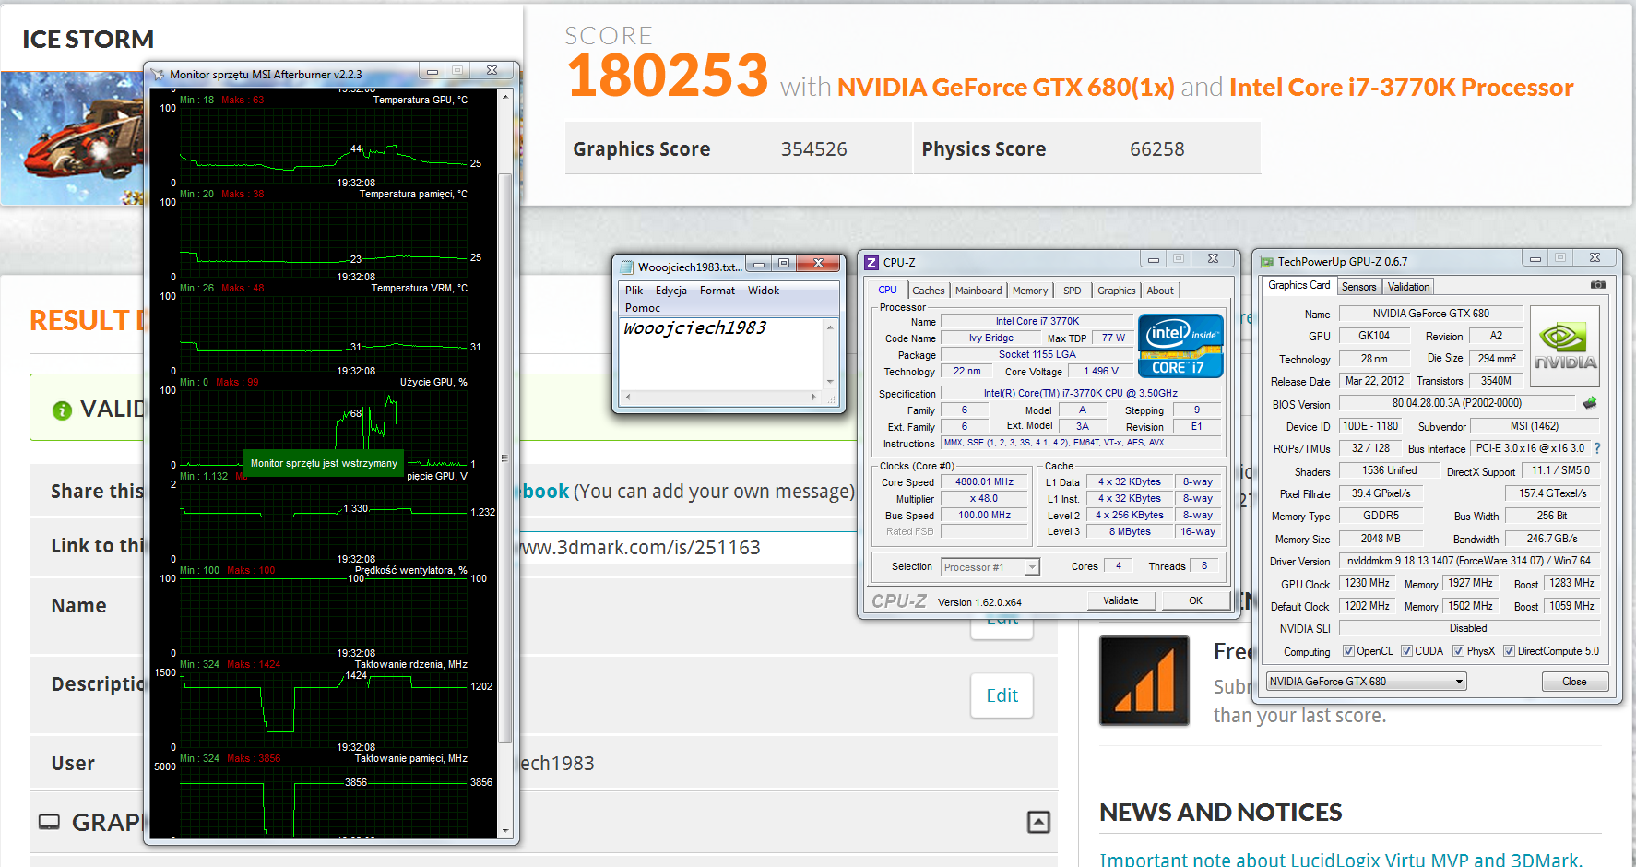This screenshot has height=867, width=1636.
Task: Toggle the DirectCompute 5.0 checkbox
Action: 1509,651
